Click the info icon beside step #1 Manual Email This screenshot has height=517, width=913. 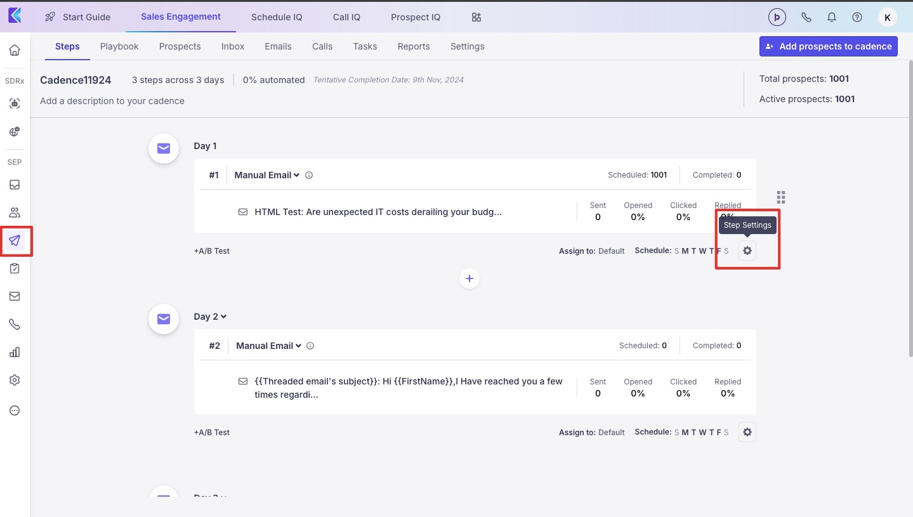309,175
